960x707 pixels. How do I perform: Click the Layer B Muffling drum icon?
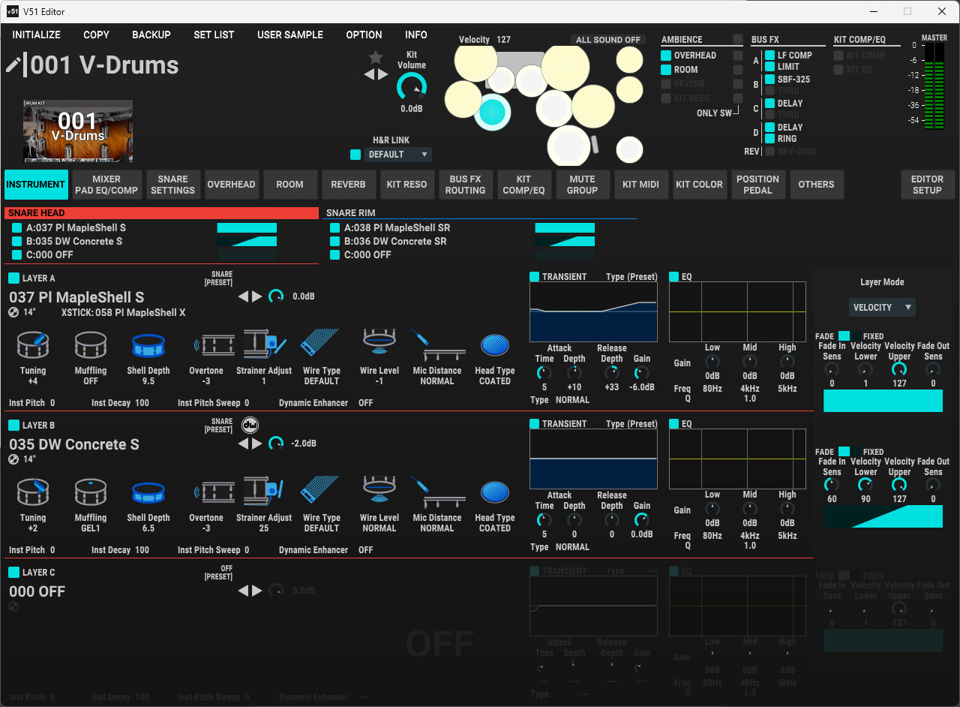[x=91, y=492]
